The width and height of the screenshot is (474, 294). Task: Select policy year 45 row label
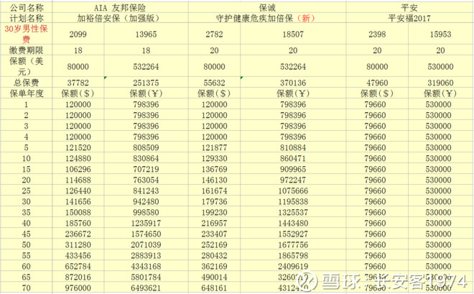[x=27, y=234]
